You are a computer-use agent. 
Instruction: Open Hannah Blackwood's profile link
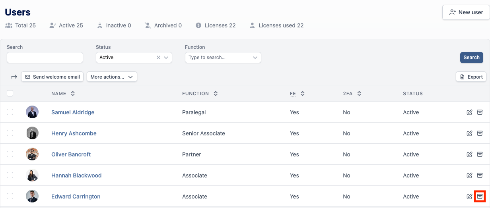76,175
